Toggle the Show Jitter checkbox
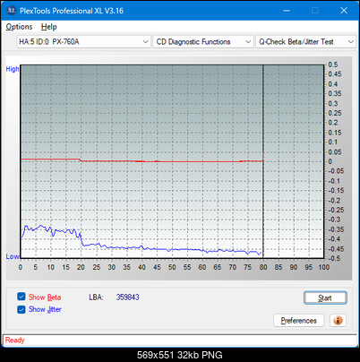Viewport: 360px width, 362px height. point(21,309)
